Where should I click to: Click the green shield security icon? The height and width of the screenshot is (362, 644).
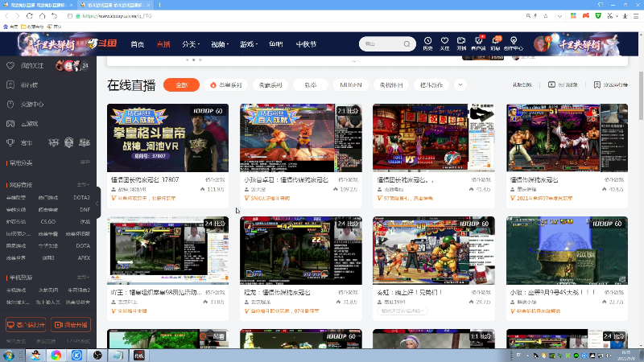tap(598, 16)
